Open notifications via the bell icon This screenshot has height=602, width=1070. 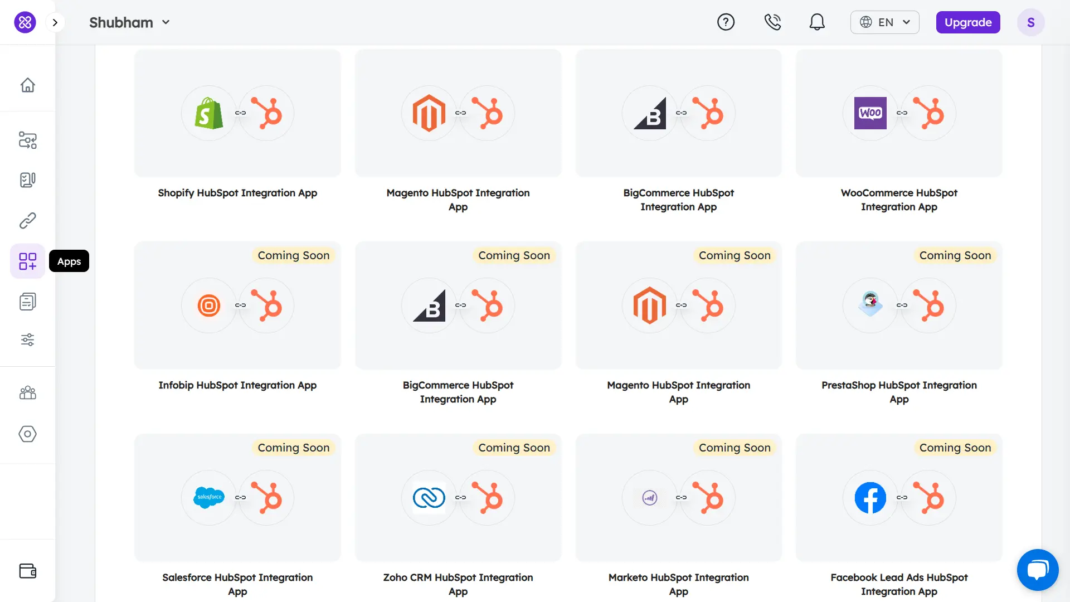click(x=817, y=22)
